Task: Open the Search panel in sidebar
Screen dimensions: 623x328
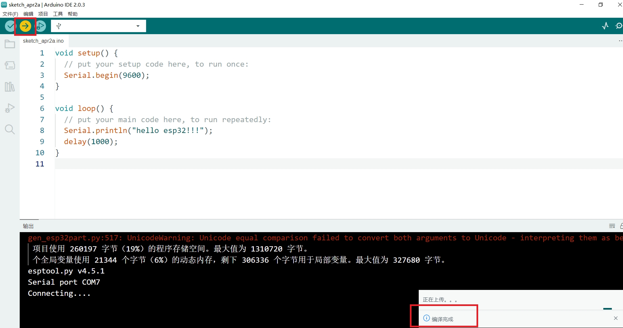Action: tap(10, 129)
